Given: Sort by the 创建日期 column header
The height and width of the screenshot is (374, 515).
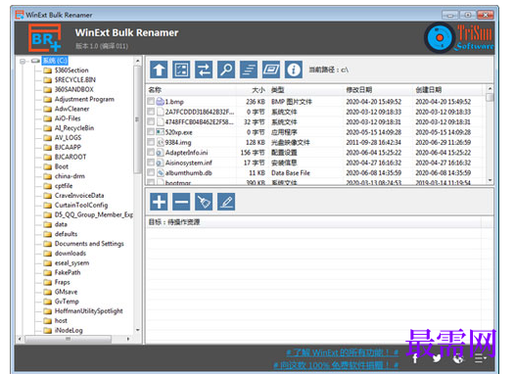Looking at the screenshot, I should [429, 90].
